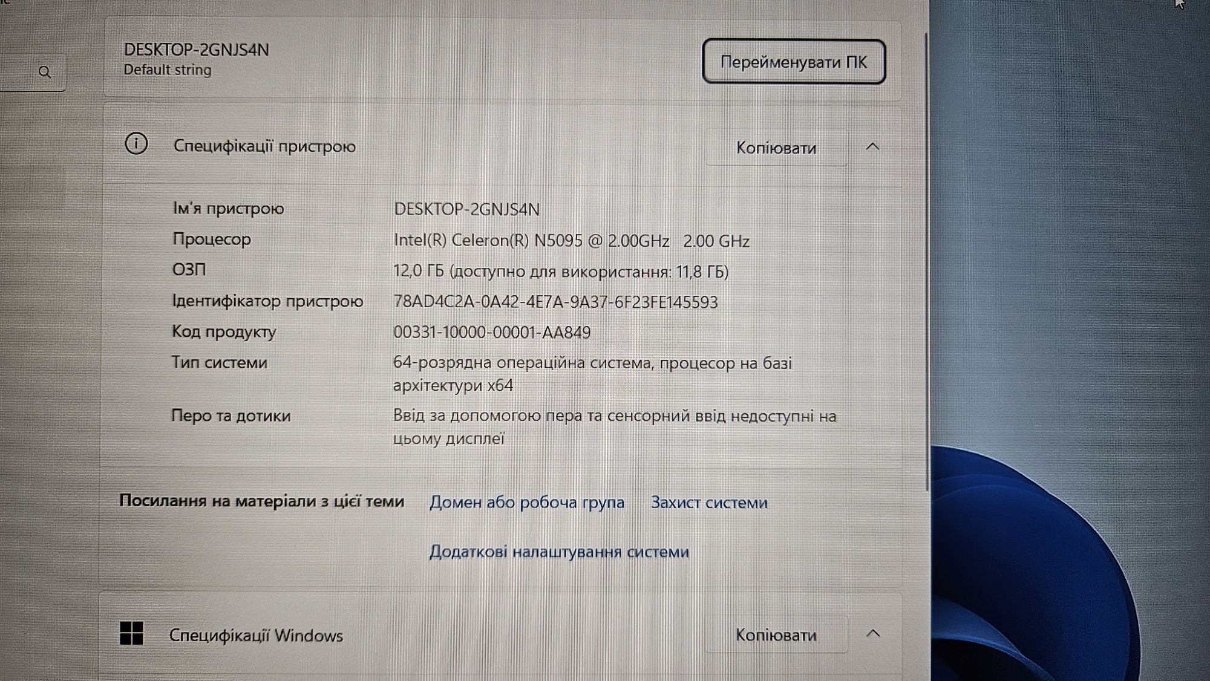
Task: Select the Ім'я пристрою label
Action: pos(228,208)
